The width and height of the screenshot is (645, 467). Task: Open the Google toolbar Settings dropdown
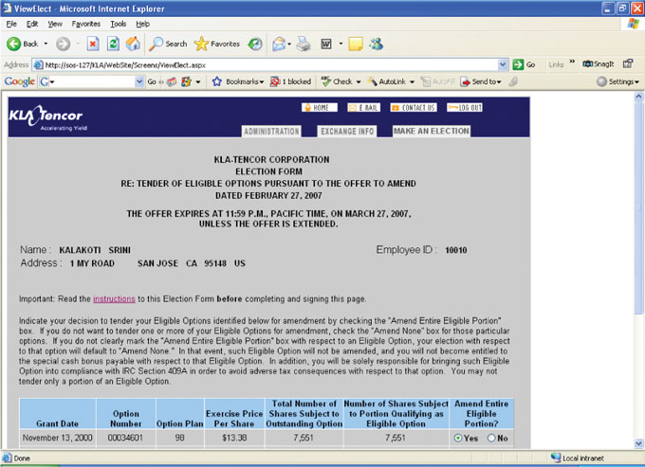coord(618,82)
